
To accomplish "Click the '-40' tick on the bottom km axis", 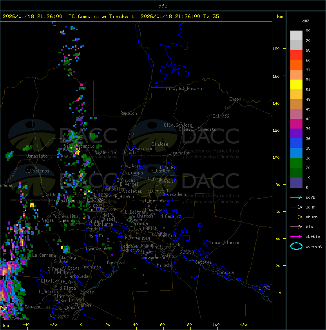I will 26,325.
